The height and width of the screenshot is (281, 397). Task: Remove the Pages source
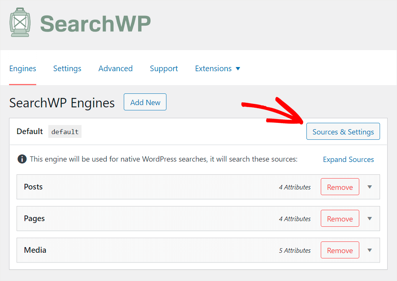[340, 218]
